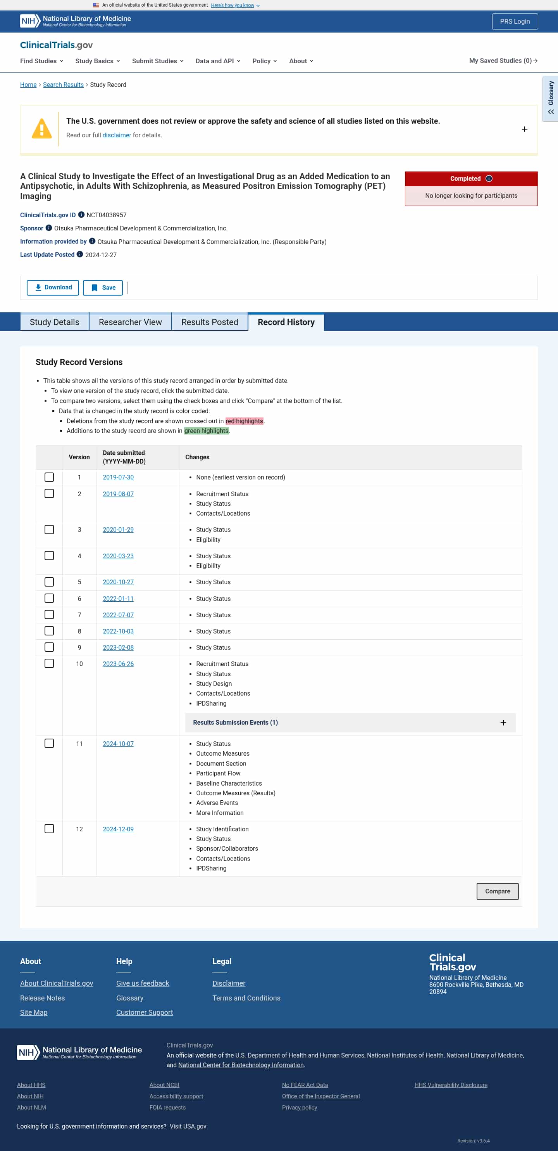Select the Record History tab
Screen dimensions: 558x1151
click(286, 322)
